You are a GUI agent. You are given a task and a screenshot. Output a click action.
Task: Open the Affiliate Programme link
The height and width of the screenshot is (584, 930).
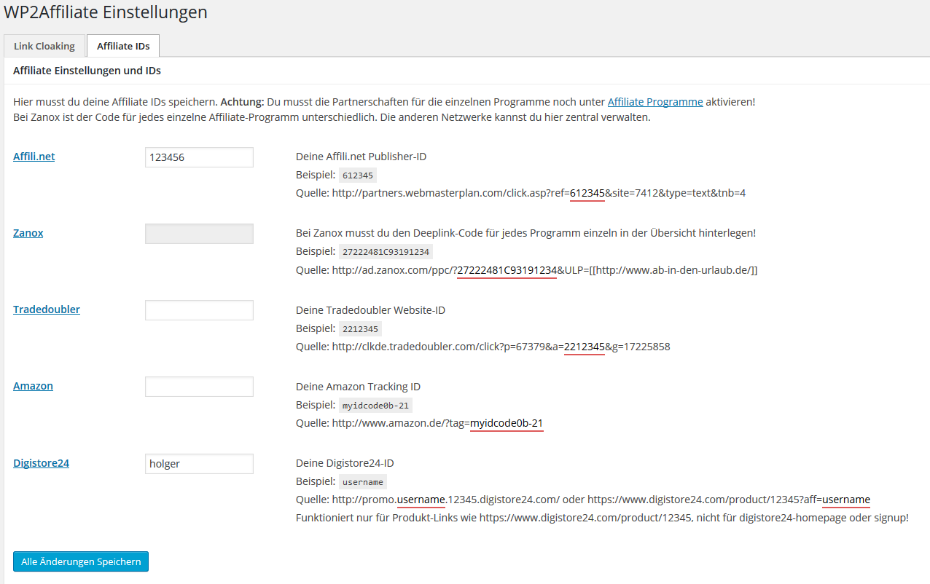click(655, 102)
